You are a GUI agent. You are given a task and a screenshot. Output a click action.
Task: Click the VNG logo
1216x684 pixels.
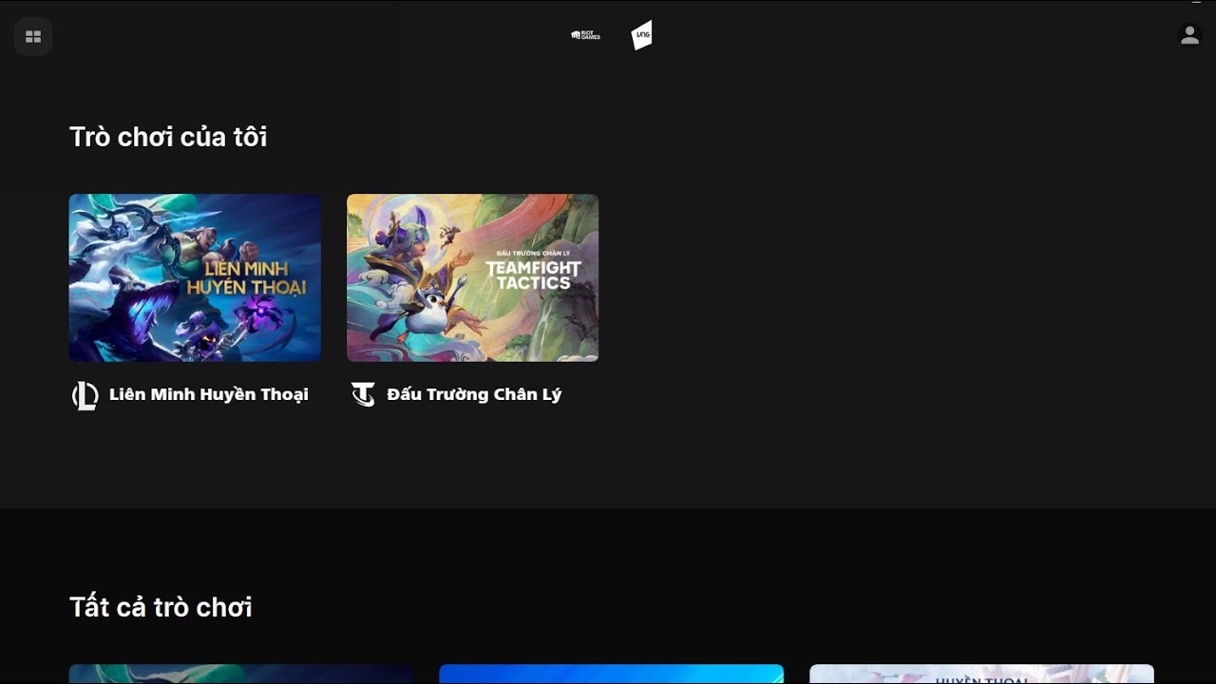[642, 35]
